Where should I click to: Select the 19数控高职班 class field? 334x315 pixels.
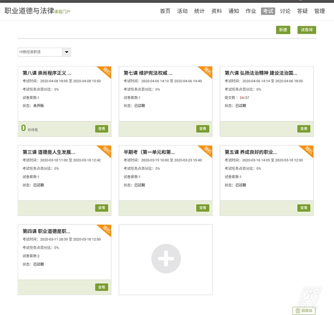pyautogui.click(x=40, y=52)
